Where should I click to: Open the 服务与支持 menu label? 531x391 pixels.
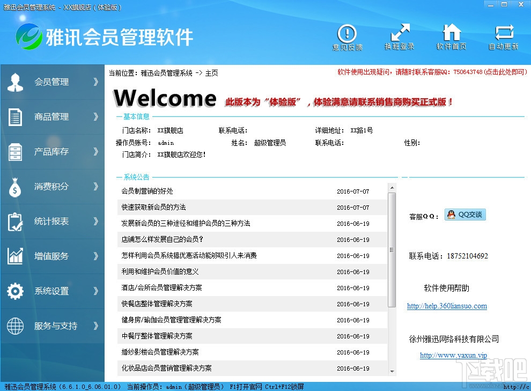[x=56, y=326]
